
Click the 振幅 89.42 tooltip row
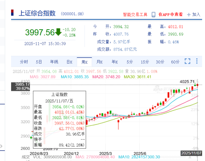[59, 145]
